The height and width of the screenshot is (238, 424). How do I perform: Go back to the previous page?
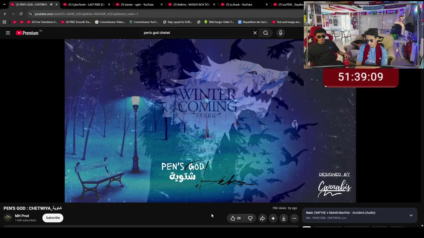tap(5, 14)
